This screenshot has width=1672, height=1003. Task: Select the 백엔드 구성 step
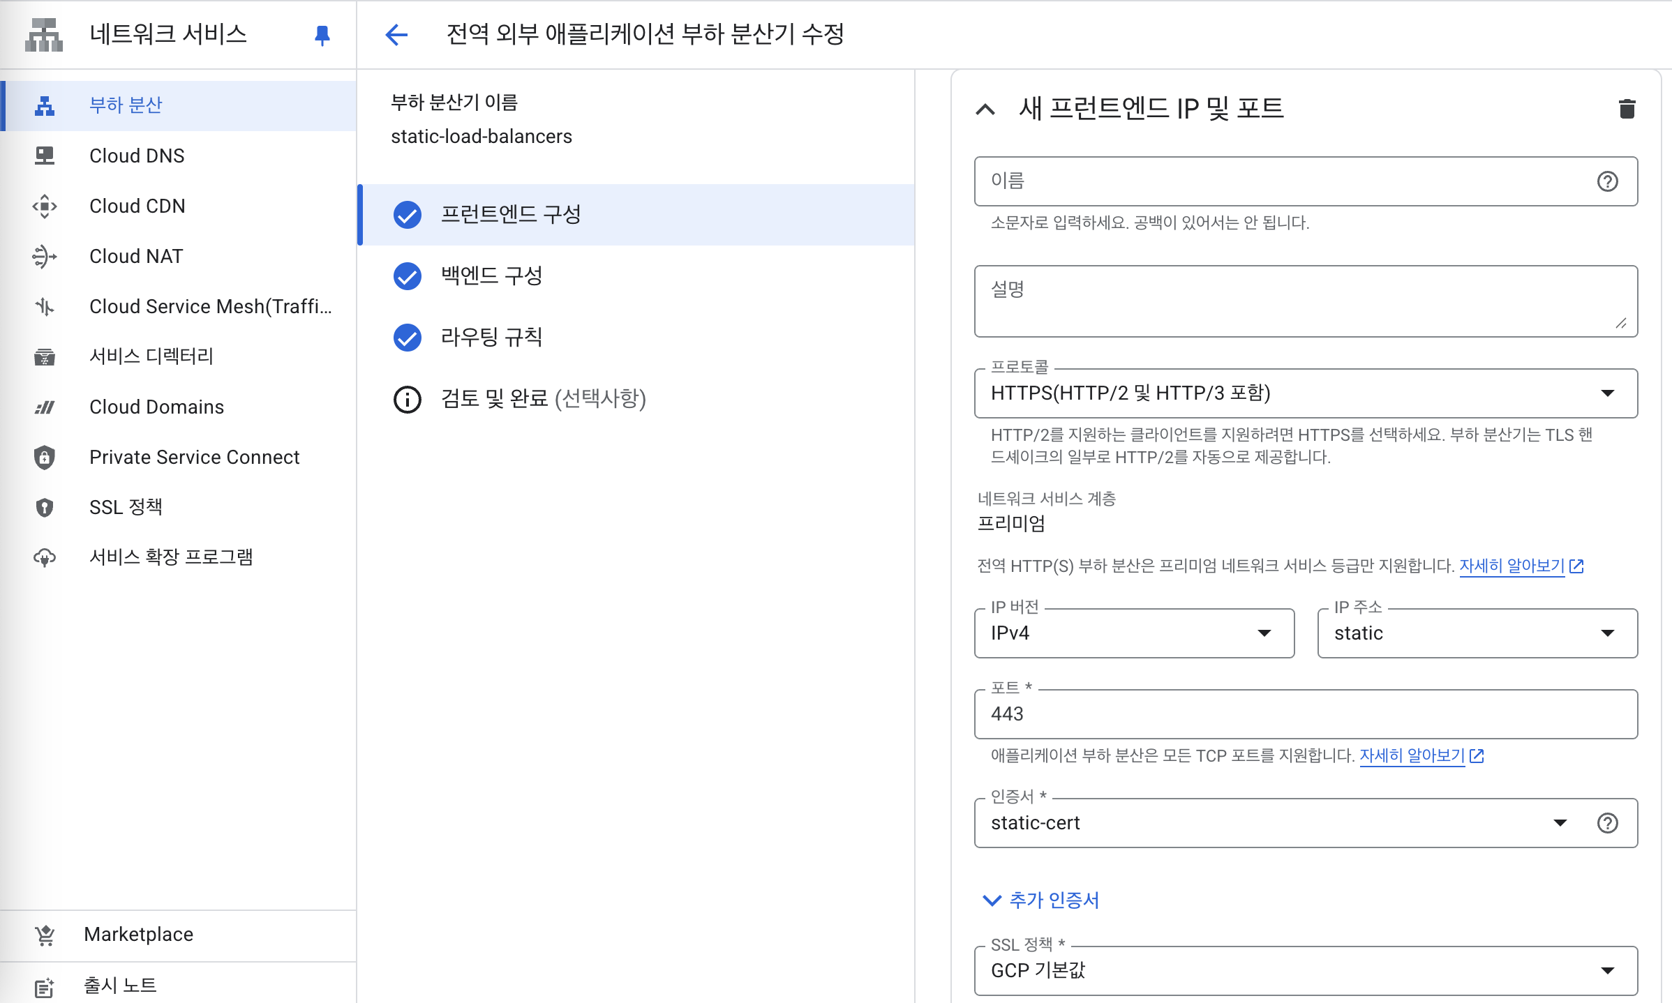click(x=491, y=276)
